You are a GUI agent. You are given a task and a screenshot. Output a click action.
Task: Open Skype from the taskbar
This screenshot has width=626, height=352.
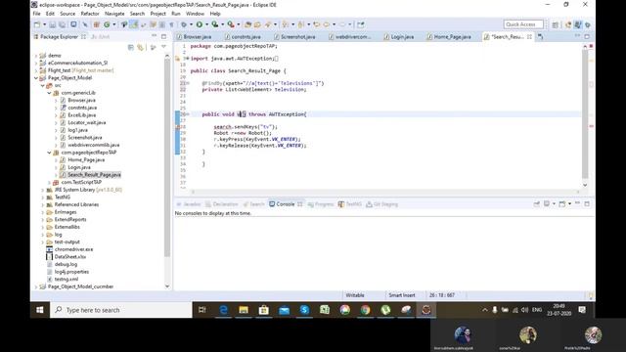coord(304,310)
